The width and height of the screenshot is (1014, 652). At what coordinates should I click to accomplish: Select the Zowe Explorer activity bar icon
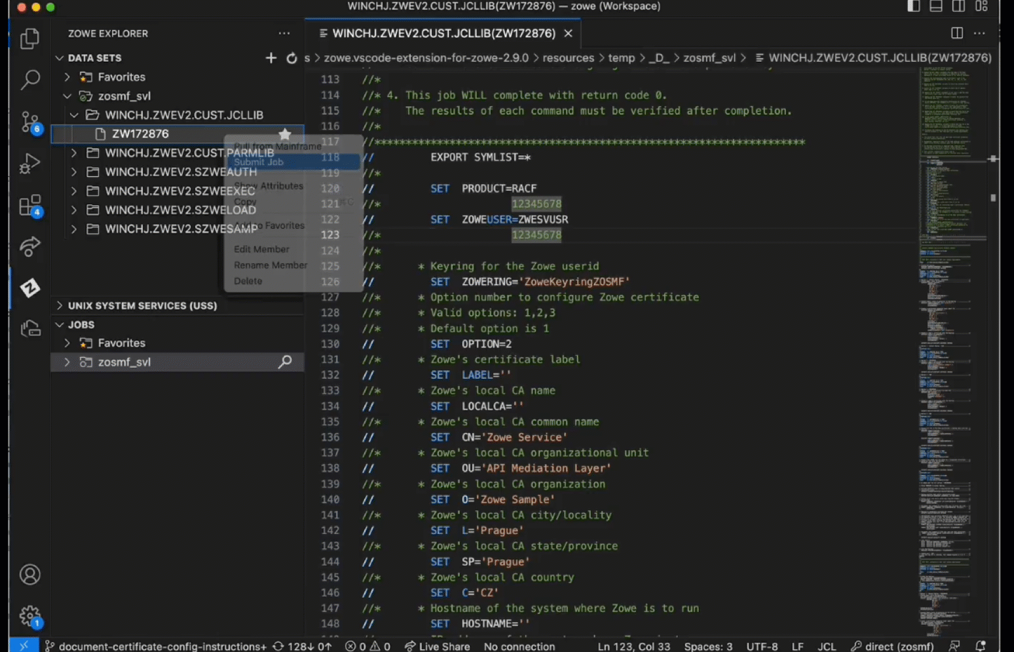pyautogui.click(x=29, y=288)
